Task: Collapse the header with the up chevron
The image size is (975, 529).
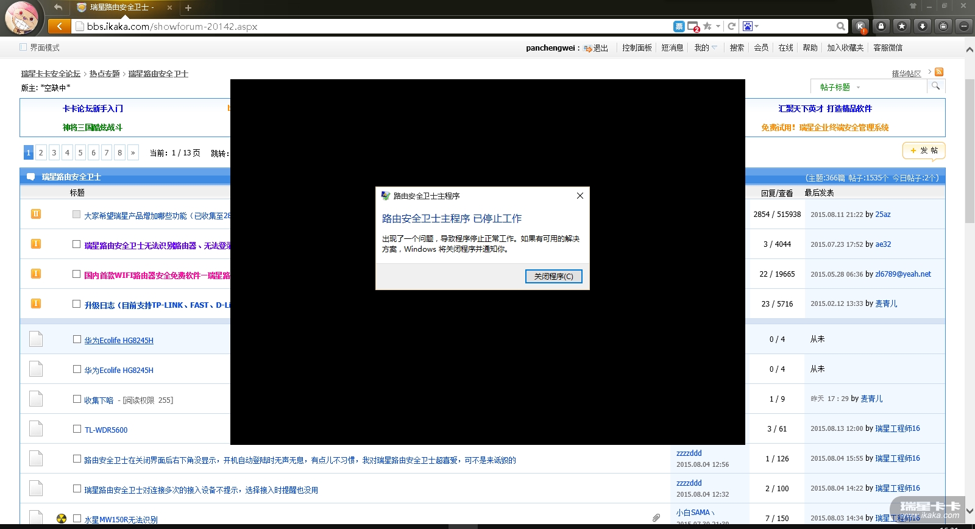Action: coord(970,50)
